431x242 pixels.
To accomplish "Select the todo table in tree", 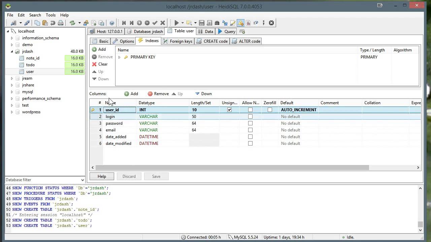I will point(30,65).
